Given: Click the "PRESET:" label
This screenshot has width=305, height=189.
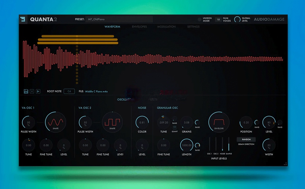Looking at the screenshot, I should [80, 19].
